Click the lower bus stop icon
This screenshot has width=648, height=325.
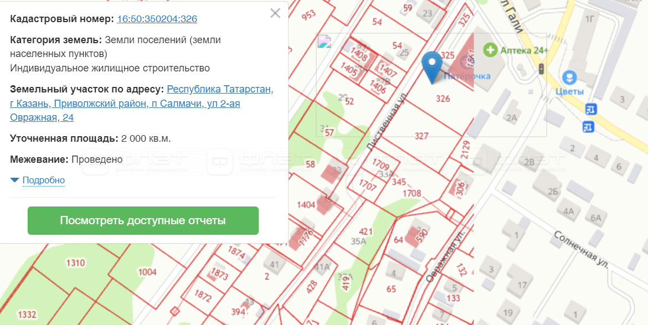pyautogui.click(x=588, y=126)
